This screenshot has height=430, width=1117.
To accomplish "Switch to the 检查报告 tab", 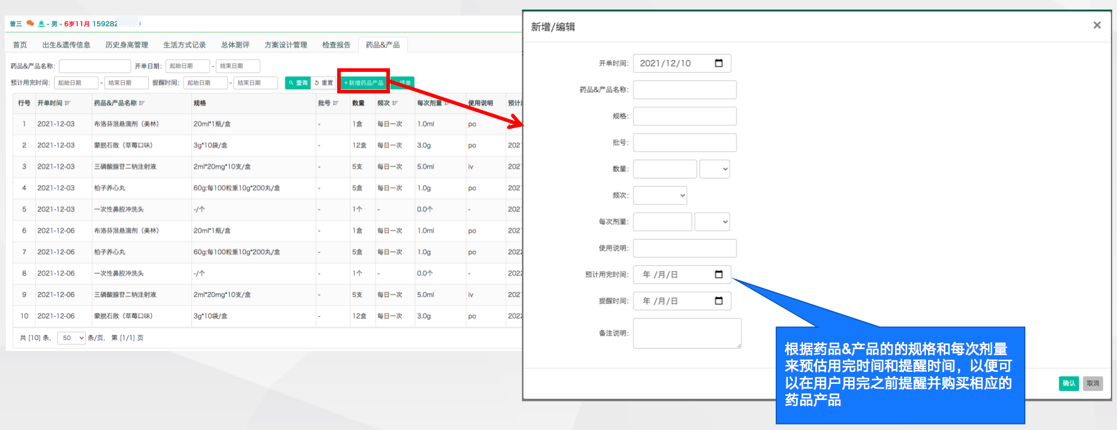I will [336, 45].
